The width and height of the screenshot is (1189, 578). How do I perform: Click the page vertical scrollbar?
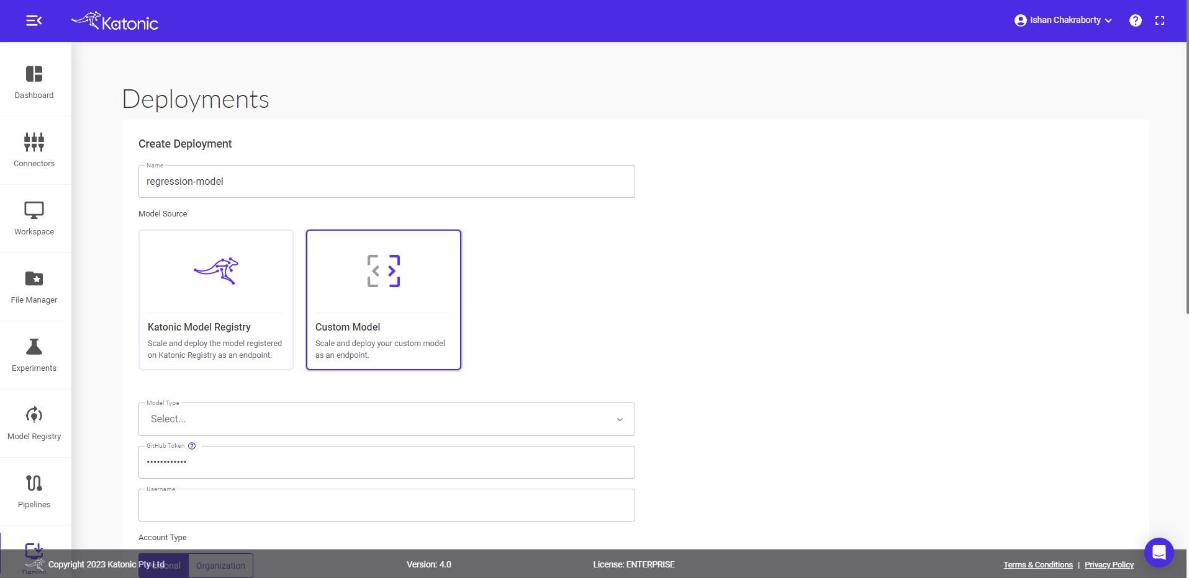(1187, 177)
